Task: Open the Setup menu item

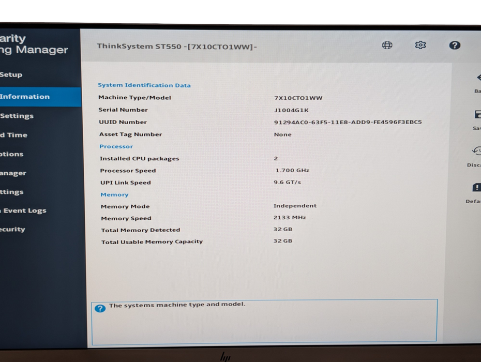Action: tap(11, 74)
